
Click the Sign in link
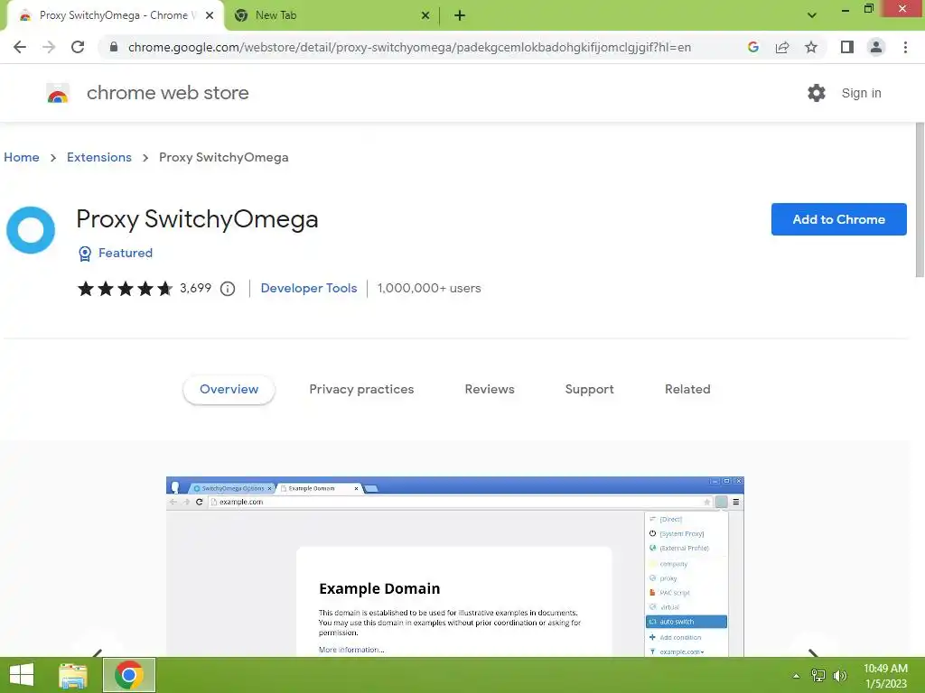click(861, 93)
